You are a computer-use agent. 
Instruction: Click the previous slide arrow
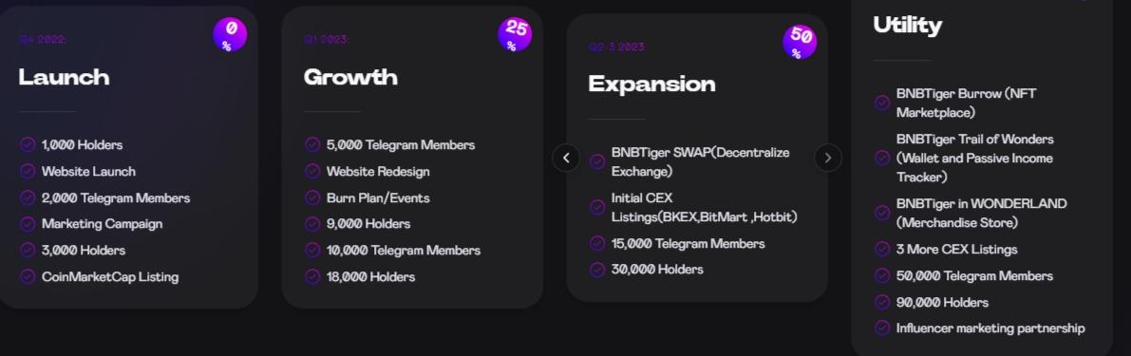tap(566, 158)
